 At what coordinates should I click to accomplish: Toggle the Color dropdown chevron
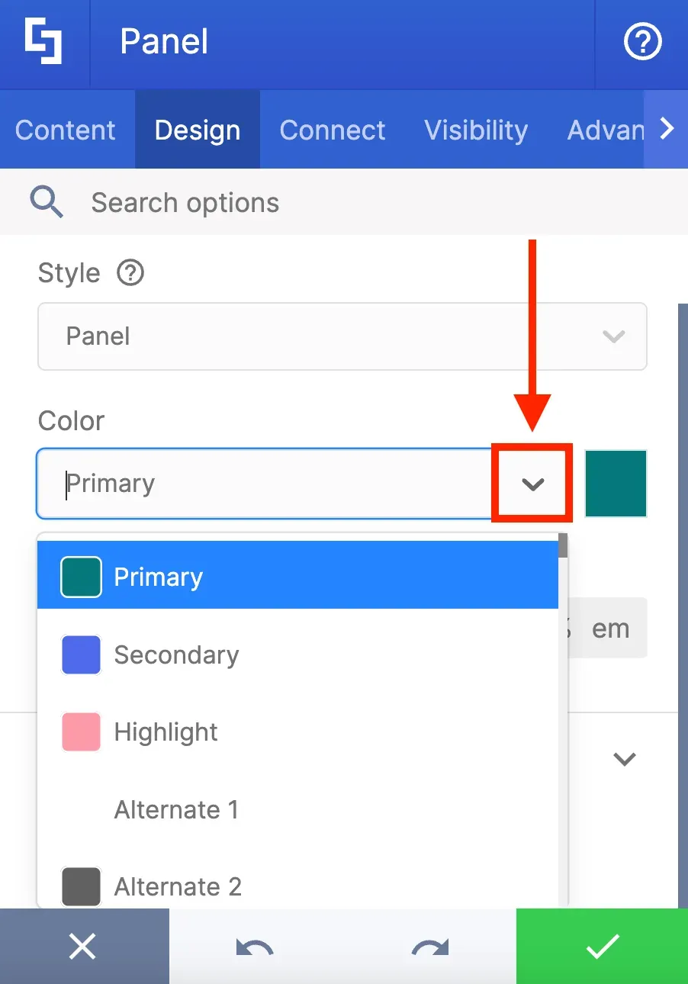532,484
